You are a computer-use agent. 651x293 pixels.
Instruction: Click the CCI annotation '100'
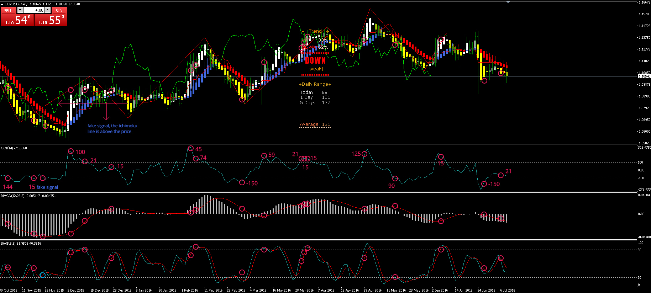tap(80, 152)
